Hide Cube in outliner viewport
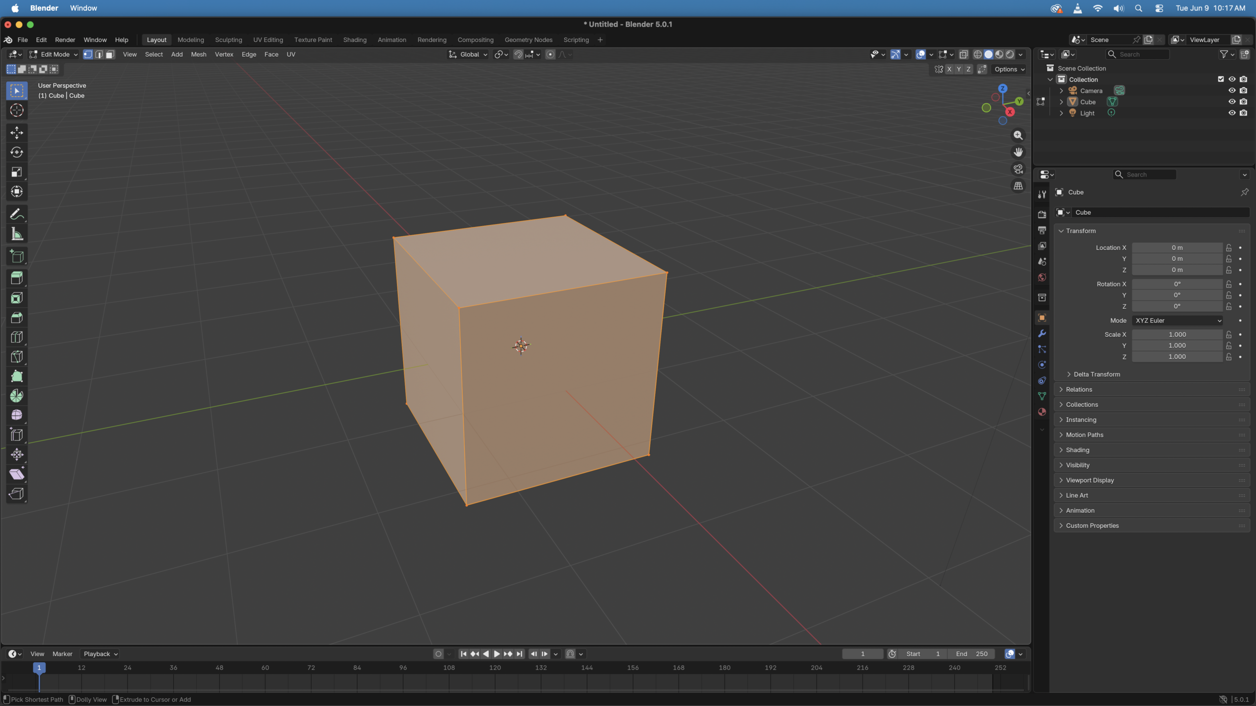 (1231, 102)
